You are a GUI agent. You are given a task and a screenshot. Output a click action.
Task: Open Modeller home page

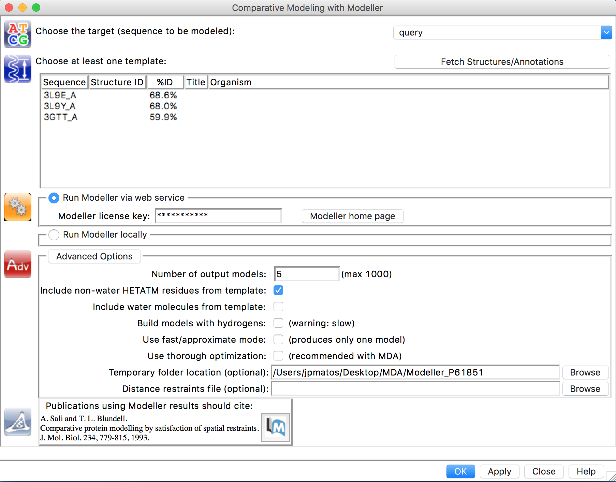pyautogui.click(x=352, y=216)
